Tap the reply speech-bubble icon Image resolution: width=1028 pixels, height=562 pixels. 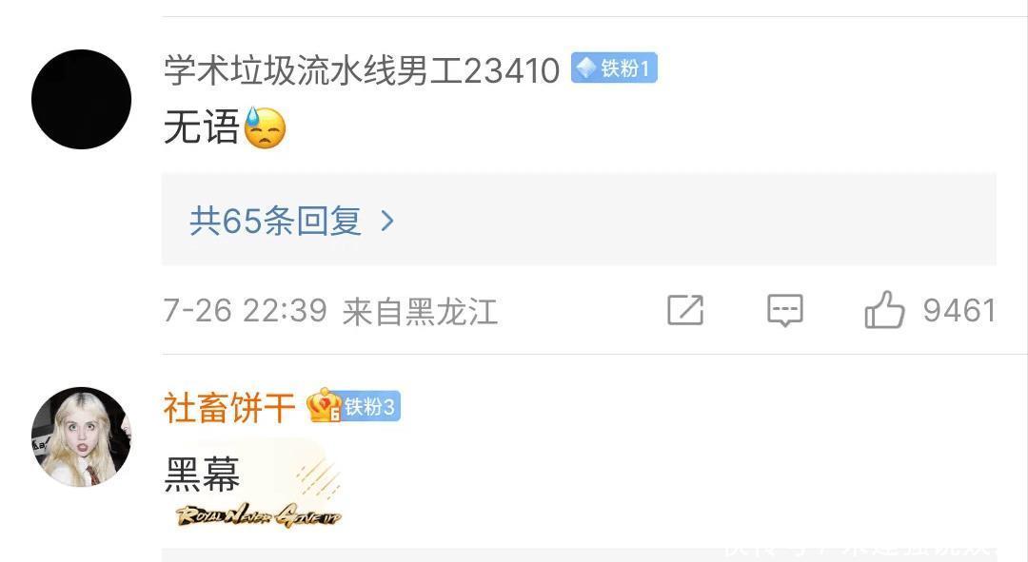pos(784,310)
